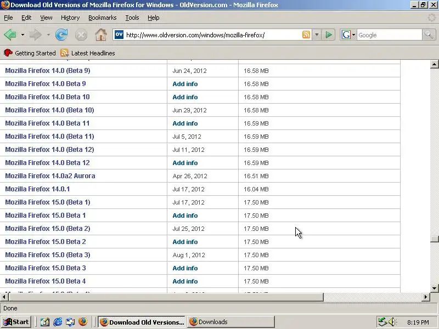
Task: Open the Edit menu
Action: 26,18
